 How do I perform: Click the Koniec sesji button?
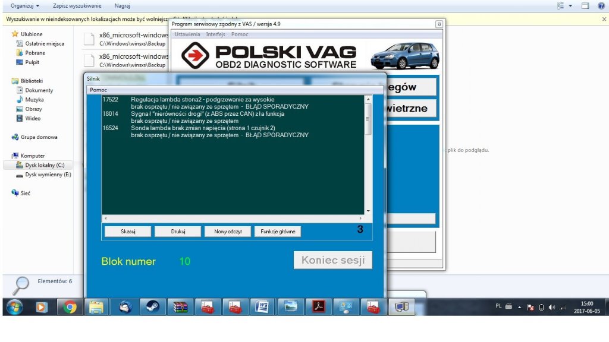[333, 260]
